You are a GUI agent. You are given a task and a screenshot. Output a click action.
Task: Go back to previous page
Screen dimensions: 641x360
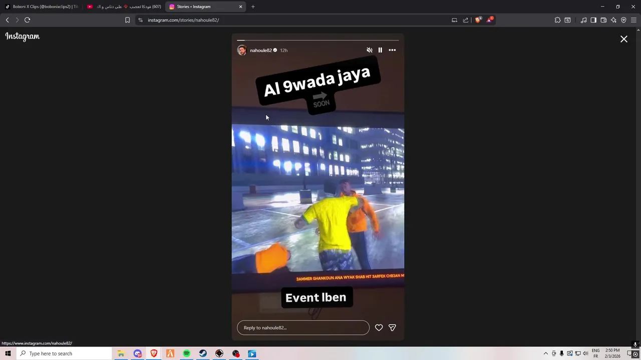[8, 20]
